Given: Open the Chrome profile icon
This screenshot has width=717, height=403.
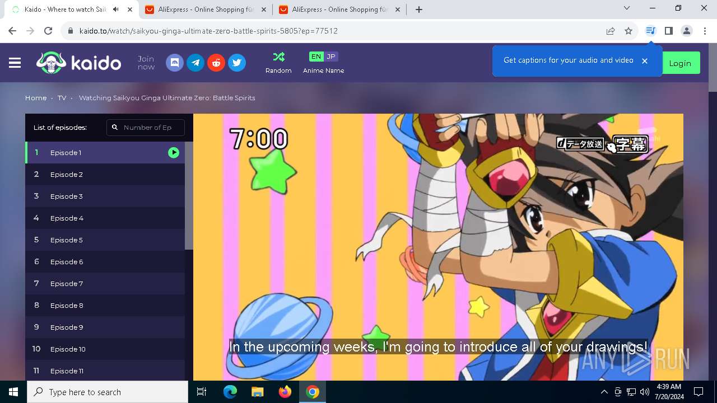Looking at the screenshot, I should [x=687, y=31].
